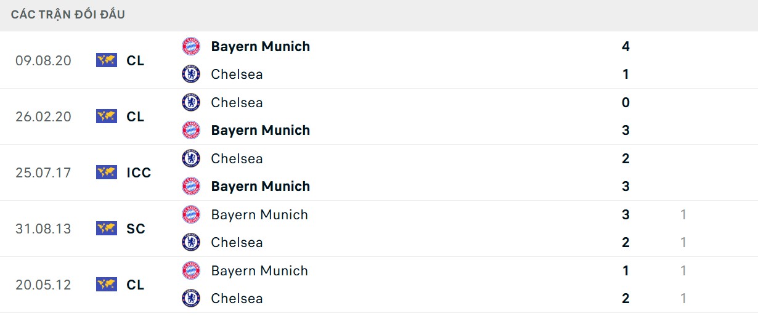The image size is (758, 324).
Task: Click Bayern Munich crest in 31.08.13 match
Action: click(191, 214)
